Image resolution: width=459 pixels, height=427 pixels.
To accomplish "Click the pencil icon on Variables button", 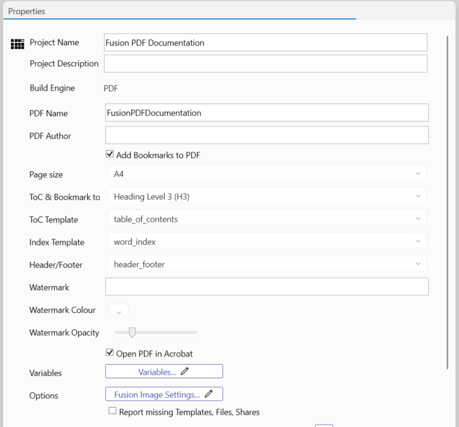I will click(185, 372).
